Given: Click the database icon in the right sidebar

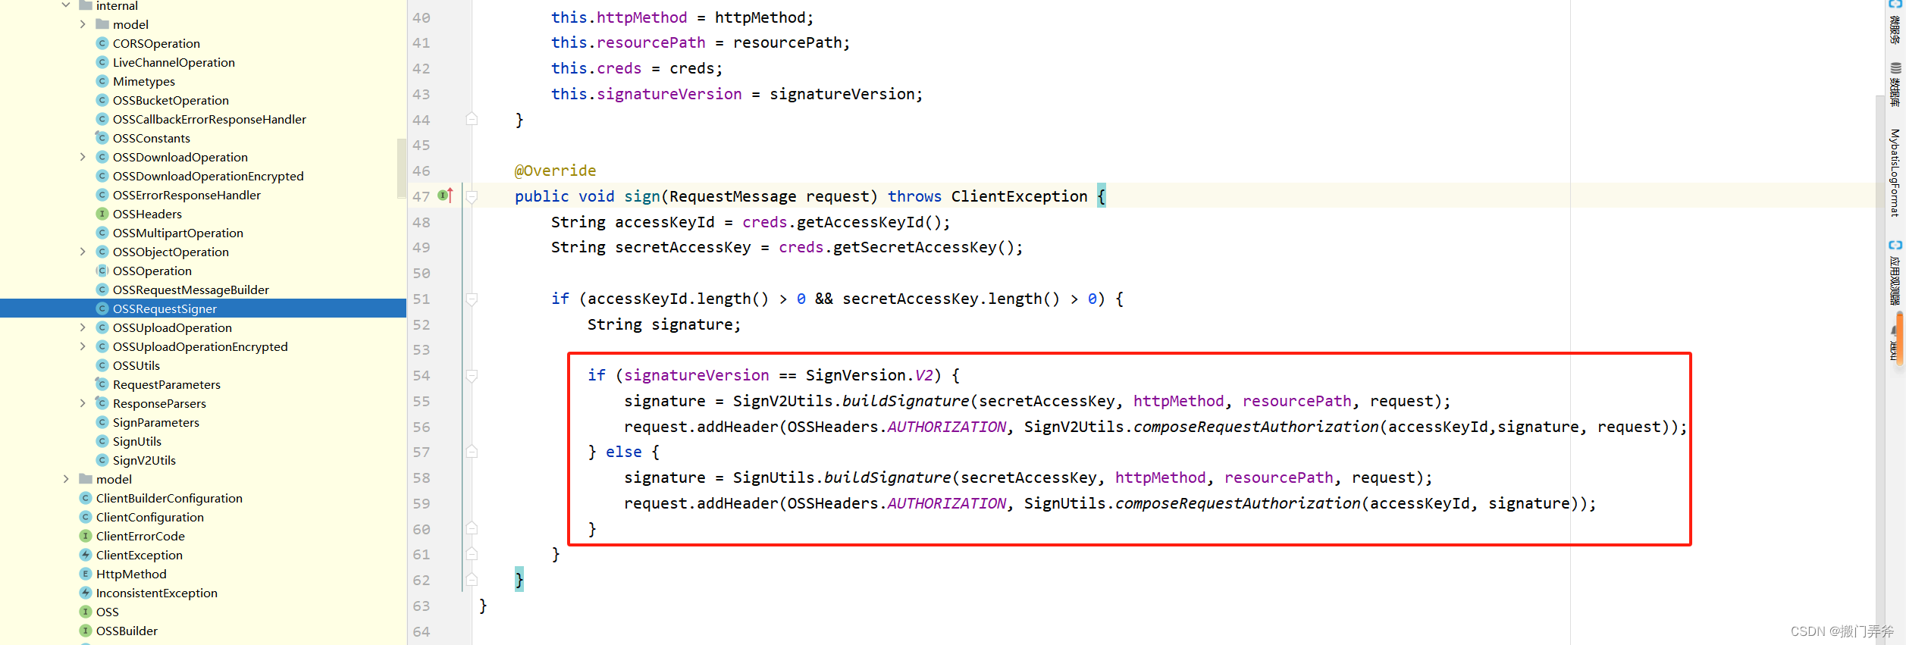Looking at the screenshot, I should 1895,67.
